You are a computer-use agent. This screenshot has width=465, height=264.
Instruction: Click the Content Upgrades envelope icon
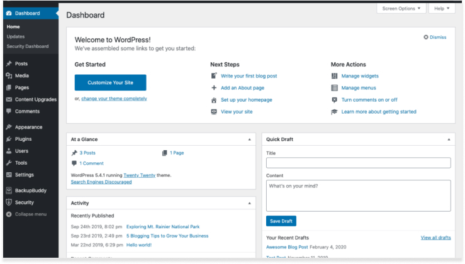coord(9,99)
